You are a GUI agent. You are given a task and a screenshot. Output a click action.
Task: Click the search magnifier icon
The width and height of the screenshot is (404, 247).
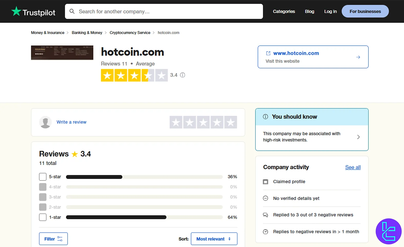(x=72, y=11)
